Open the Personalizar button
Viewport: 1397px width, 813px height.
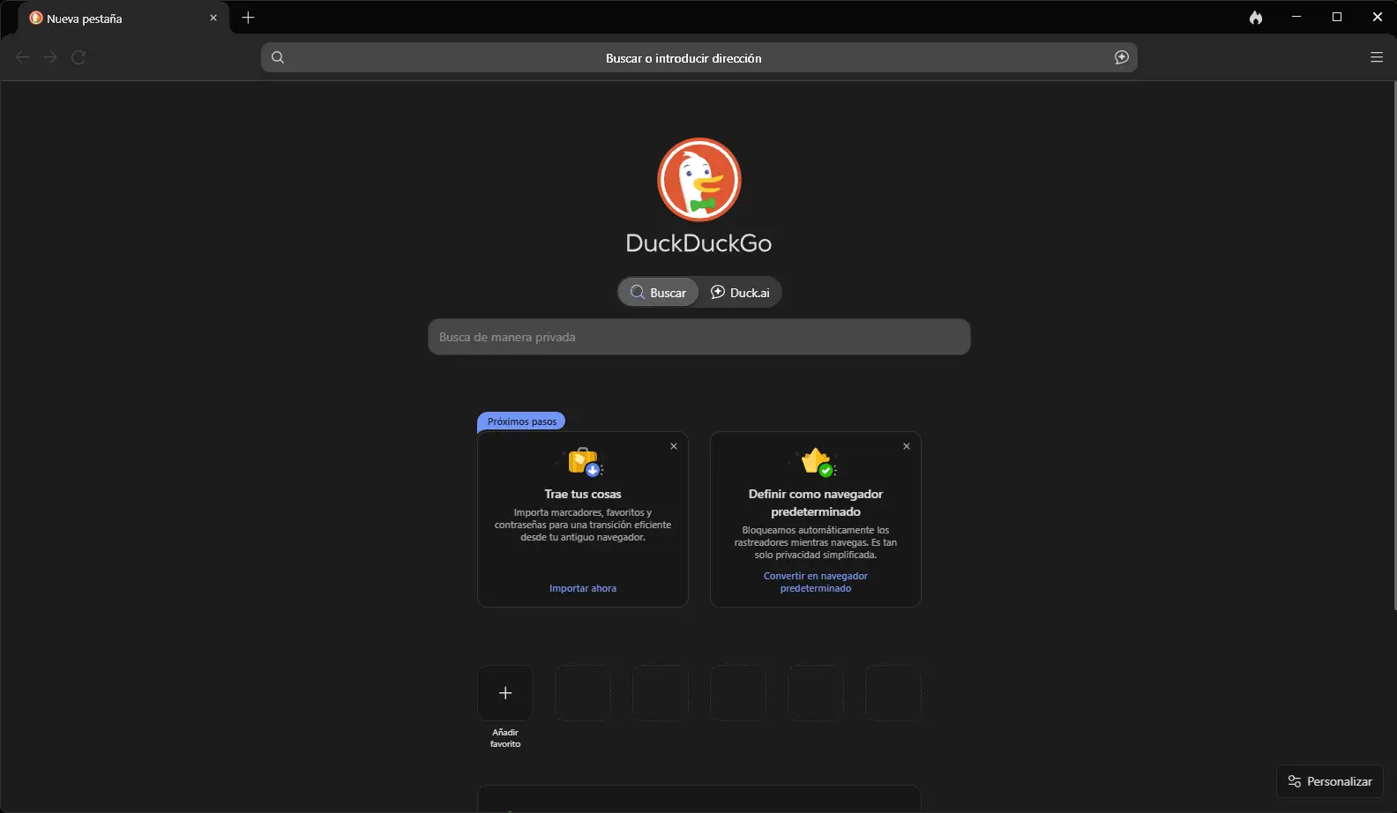click(x=1329, y=781)
